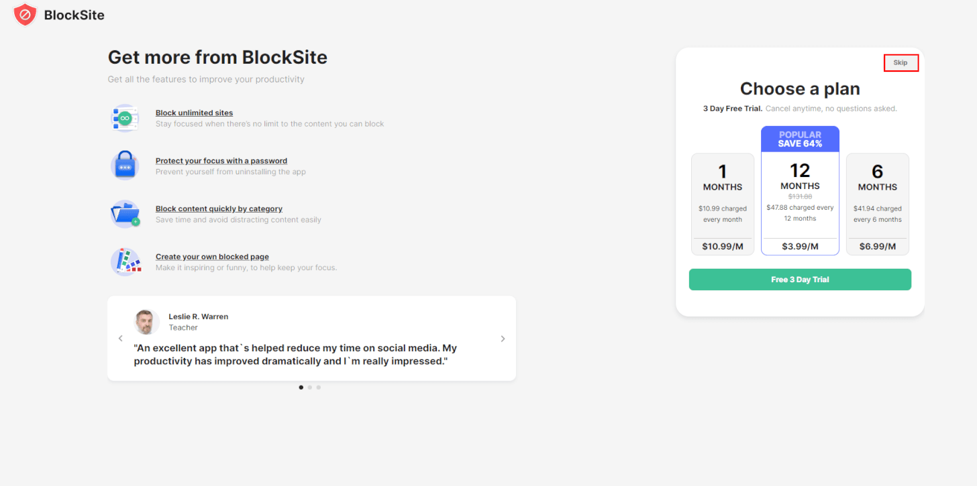The image size is (977, 486).
Task: Show previous testimonial with left arrow
Action: 121,339
